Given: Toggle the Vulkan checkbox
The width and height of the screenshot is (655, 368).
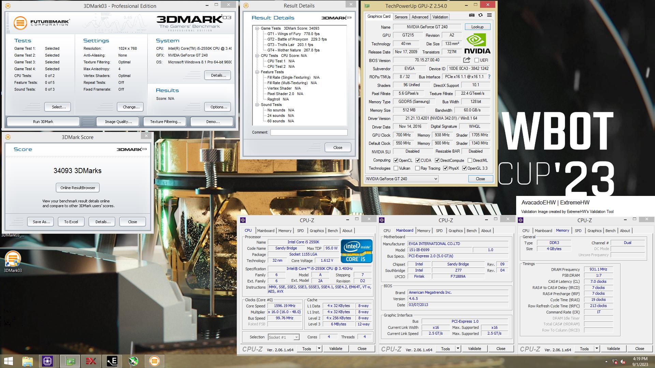Looking at the screenshot, I should (396, 168).
